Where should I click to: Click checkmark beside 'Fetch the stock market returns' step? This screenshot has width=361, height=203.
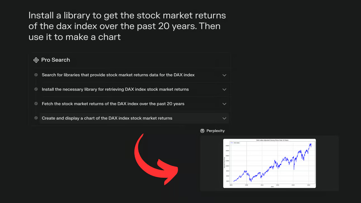[x=36, y=104]
